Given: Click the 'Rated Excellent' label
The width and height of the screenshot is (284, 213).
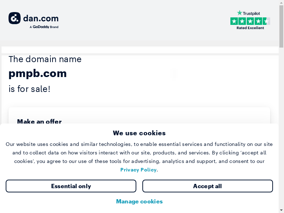Looking at the screenshot, I should tap(250, 28).
